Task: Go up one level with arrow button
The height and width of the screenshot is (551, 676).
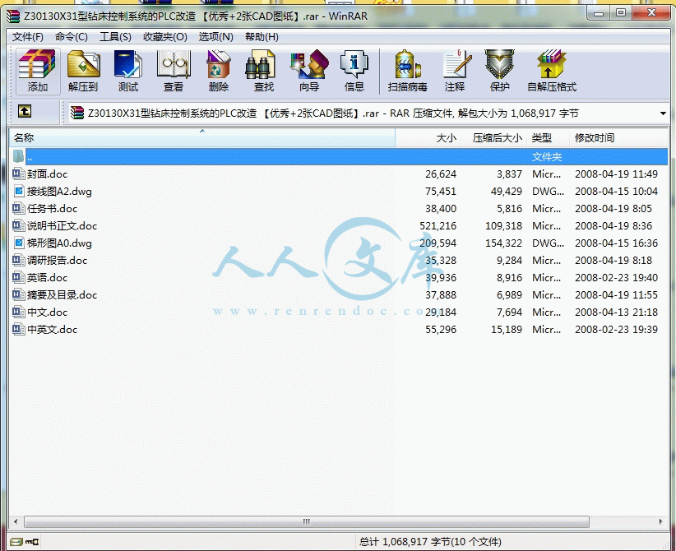Action: pos(25,112)
